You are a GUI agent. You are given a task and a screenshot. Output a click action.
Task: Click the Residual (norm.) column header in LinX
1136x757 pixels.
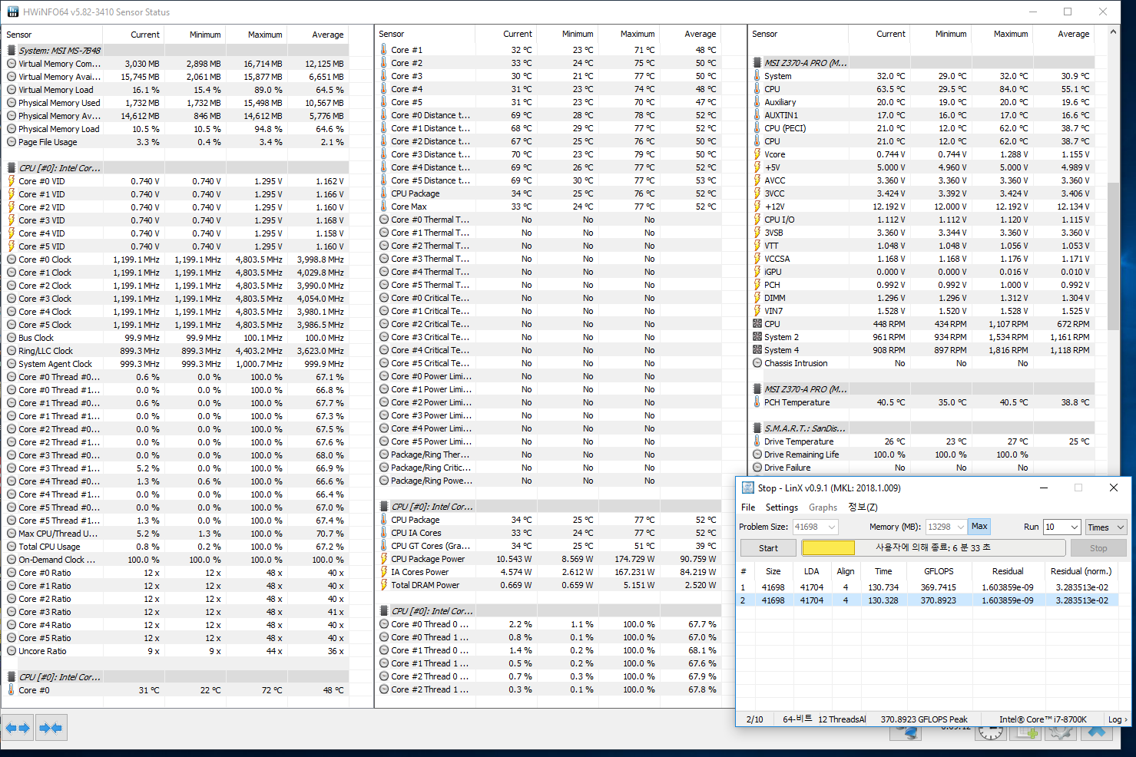pos(1081,571)
